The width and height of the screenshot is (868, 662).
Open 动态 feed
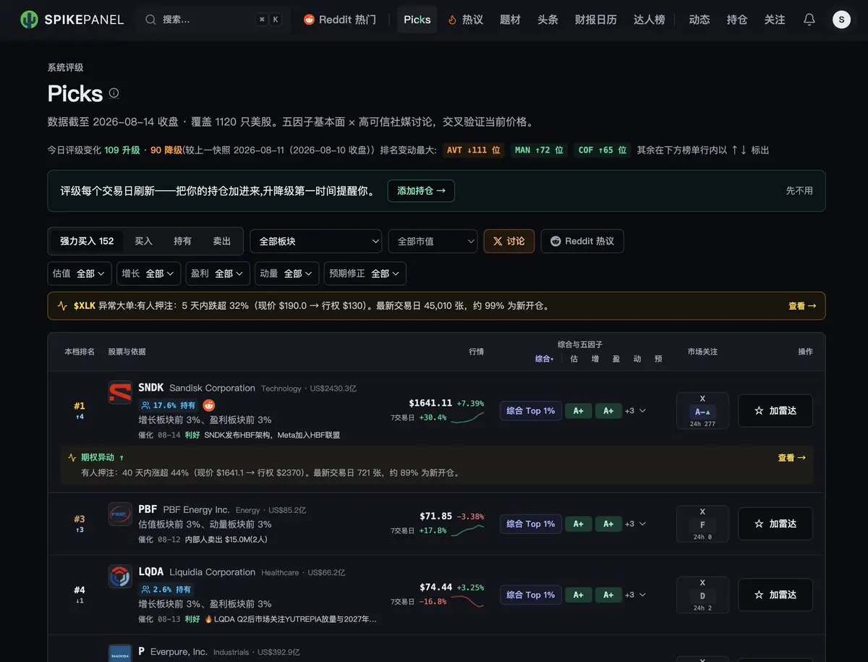pyautogui.click(x=699, y=20)
